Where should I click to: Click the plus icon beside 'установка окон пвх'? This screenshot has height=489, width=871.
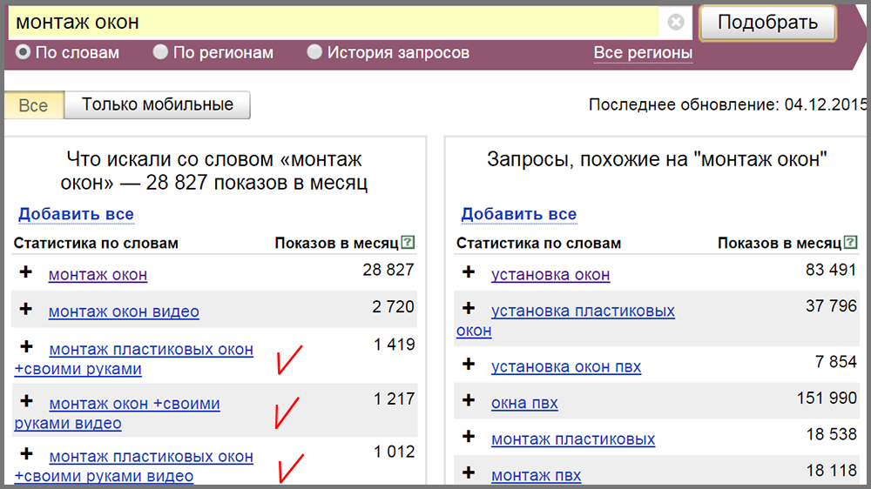[x=469, y=365]
